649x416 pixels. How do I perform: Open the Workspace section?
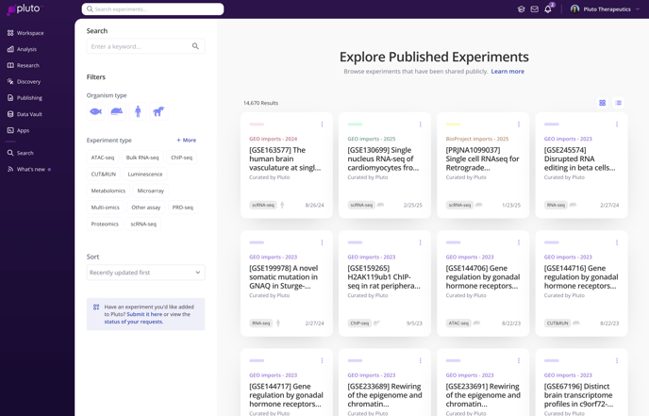coord(25,33)
